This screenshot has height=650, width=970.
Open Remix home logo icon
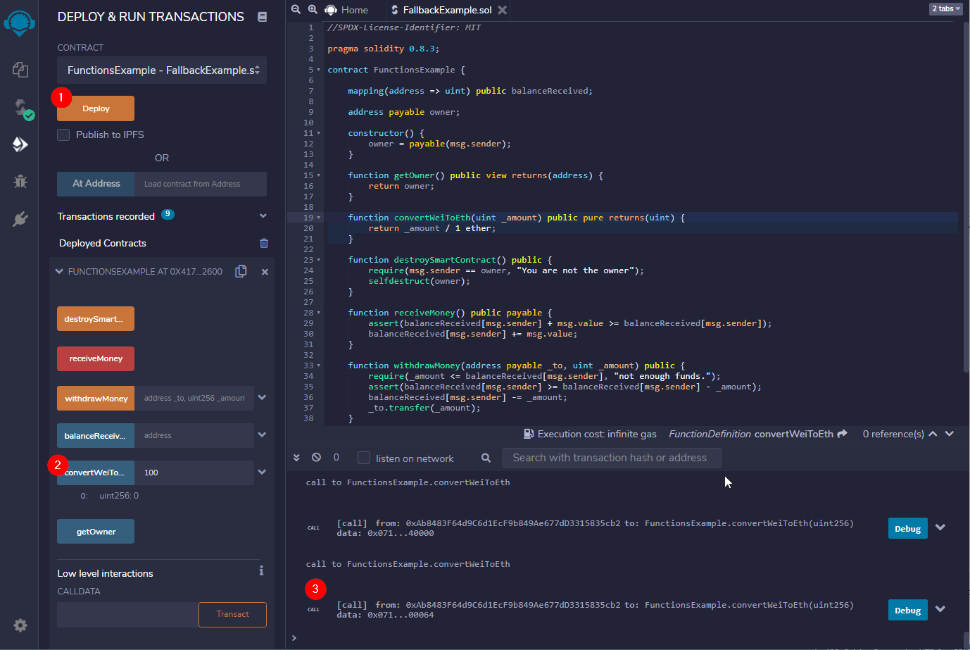click(20, 23)
